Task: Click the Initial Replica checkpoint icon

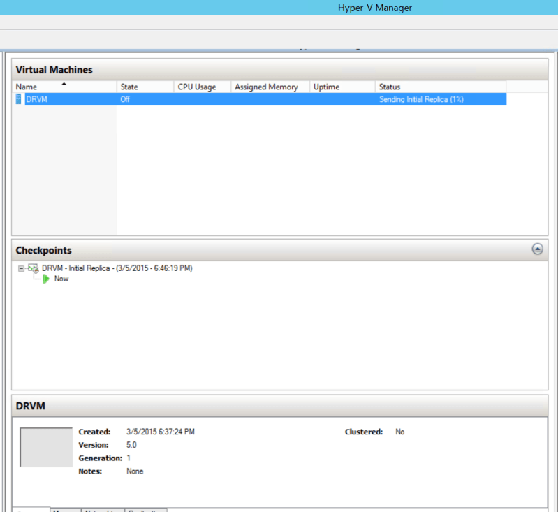Action: [x=33, y=268]
